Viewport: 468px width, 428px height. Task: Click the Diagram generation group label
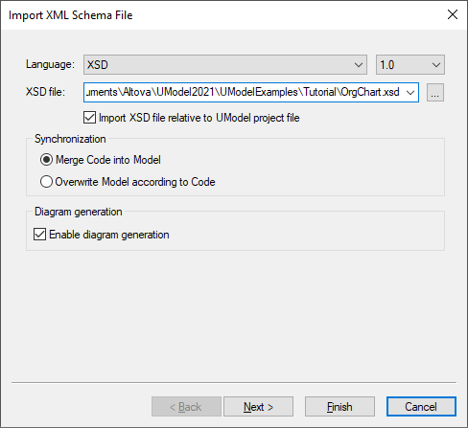click(79, 212)
